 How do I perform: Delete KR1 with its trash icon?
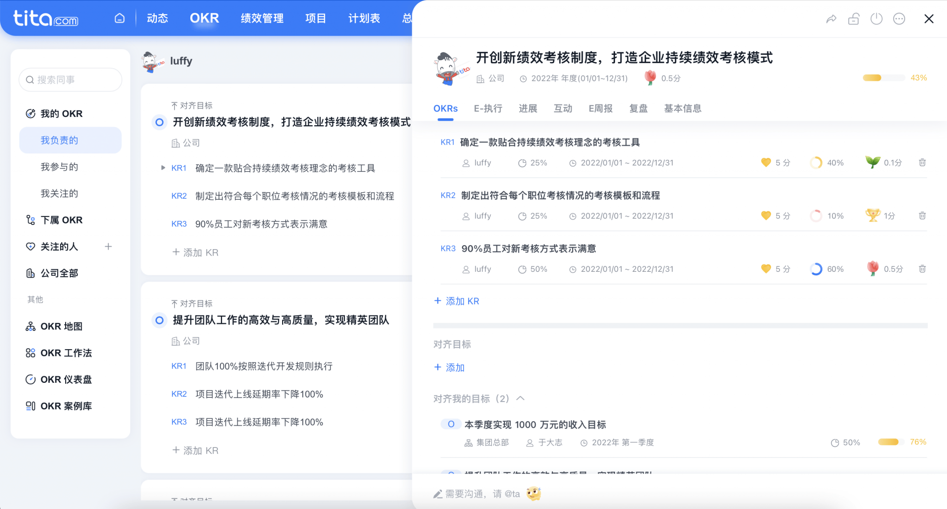coord(922,162)
